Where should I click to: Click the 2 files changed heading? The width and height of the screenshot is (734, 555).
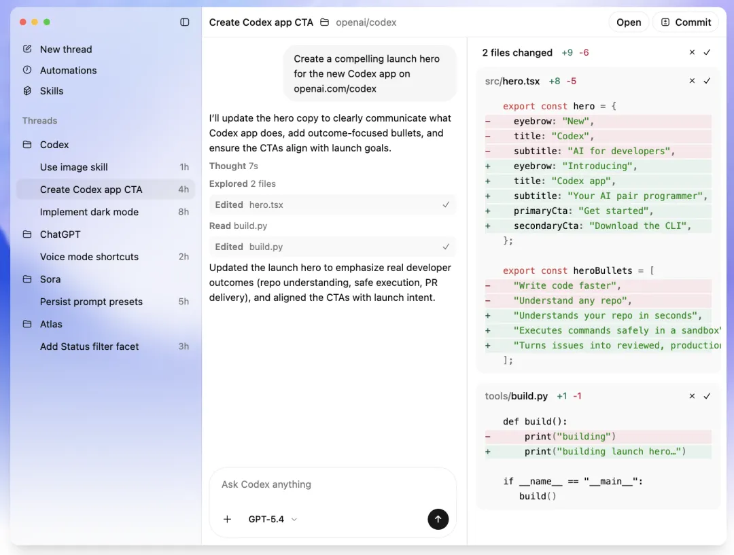click(x=517, y=52)
